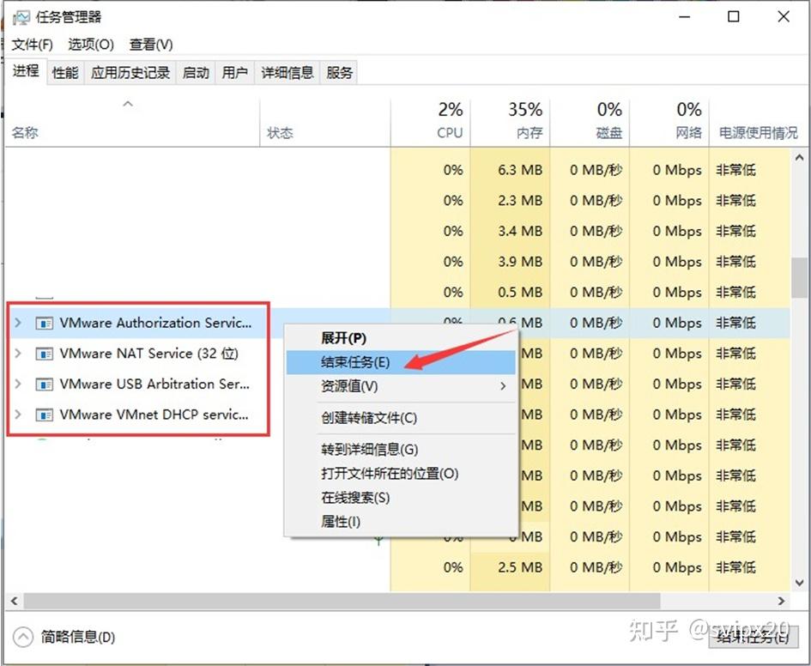This screenshot has height=666, width=811.
Task: Minimize the Task Manager window
Action: click(685, 17)
